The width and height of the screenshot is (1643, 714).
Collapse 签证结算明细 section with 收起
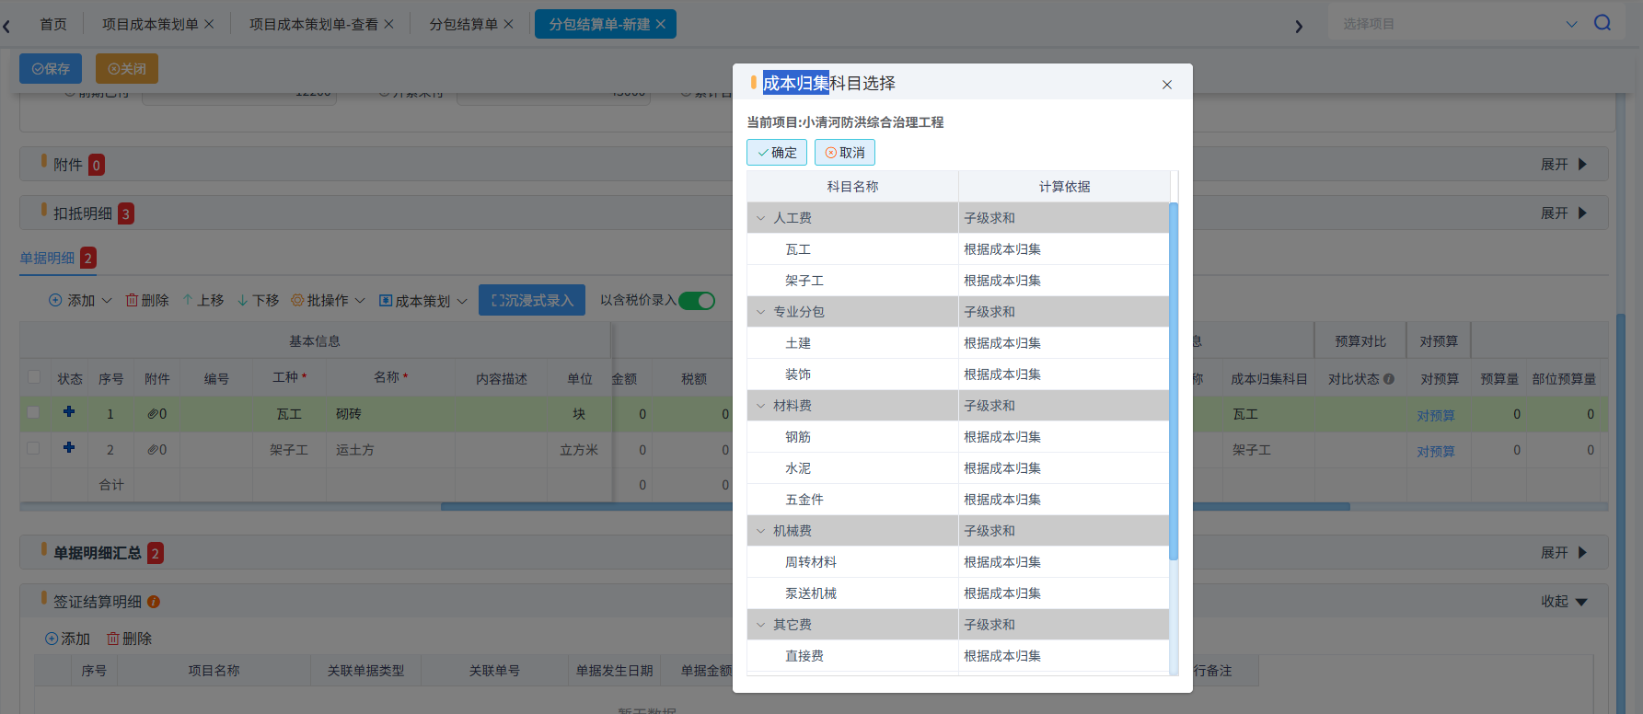click(1564, 602)
